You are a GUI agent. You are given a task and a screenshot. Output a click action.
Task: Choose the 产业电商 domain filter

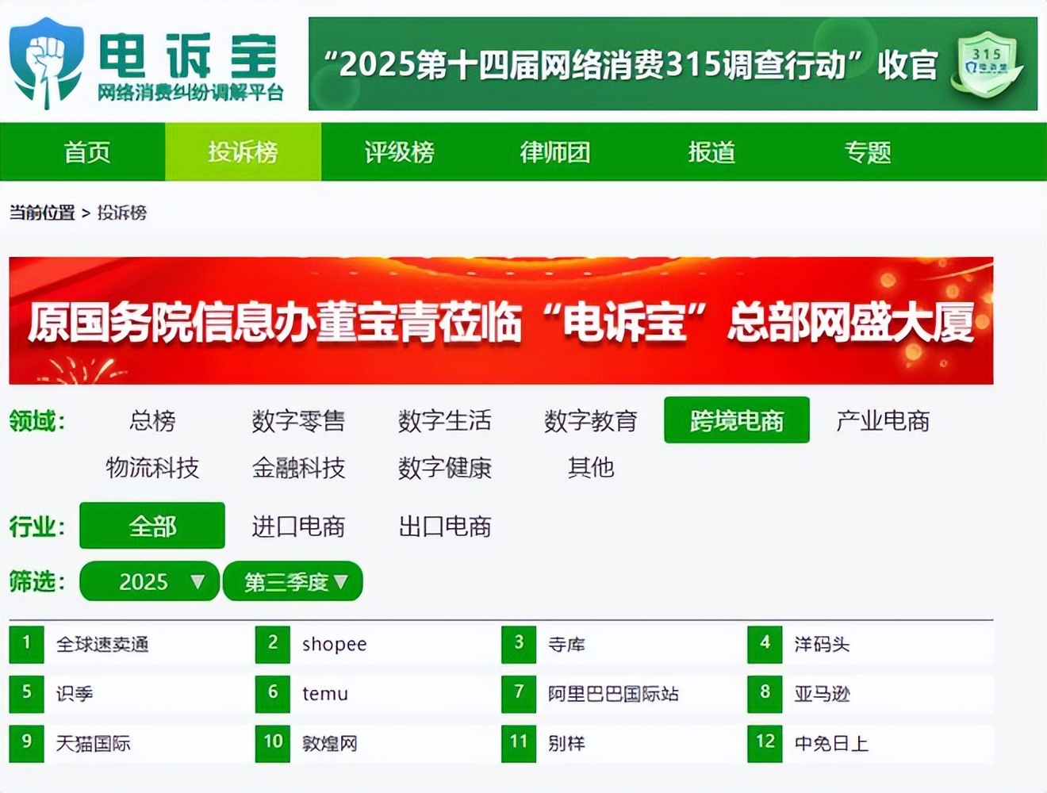pos(883,420)
